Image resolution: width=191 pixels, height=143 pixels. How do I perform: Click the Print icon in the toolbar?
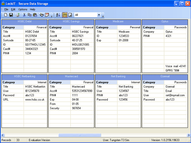pyautogui.click(x=18, y=15)
